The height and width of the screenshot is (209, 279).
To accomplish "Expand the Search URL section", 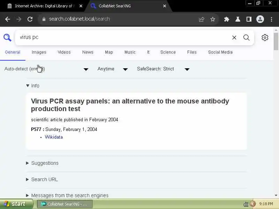I will (42, 179).
